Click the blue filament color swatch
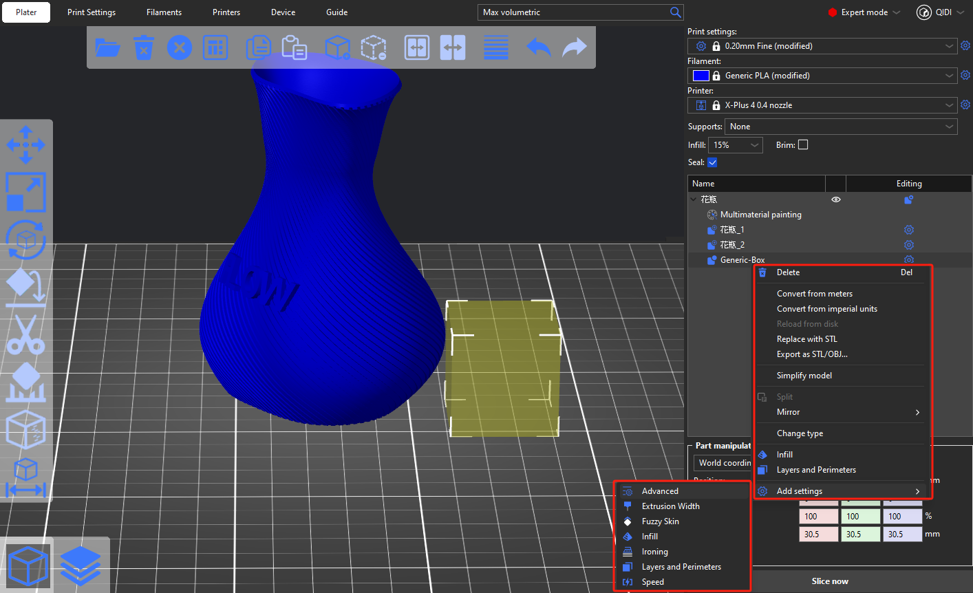 (701, 76)
